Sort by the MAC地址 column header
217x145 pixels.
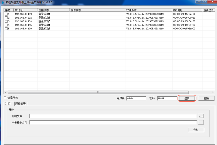pos(187,10)
